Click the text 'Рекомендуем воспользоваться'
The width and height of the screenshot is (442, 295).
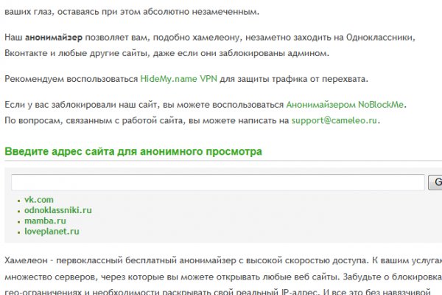71,79
